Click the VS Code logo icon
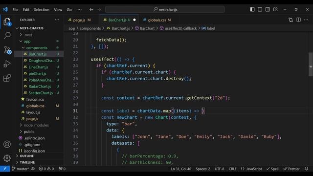Screen dimensions: 313x176 5,9
